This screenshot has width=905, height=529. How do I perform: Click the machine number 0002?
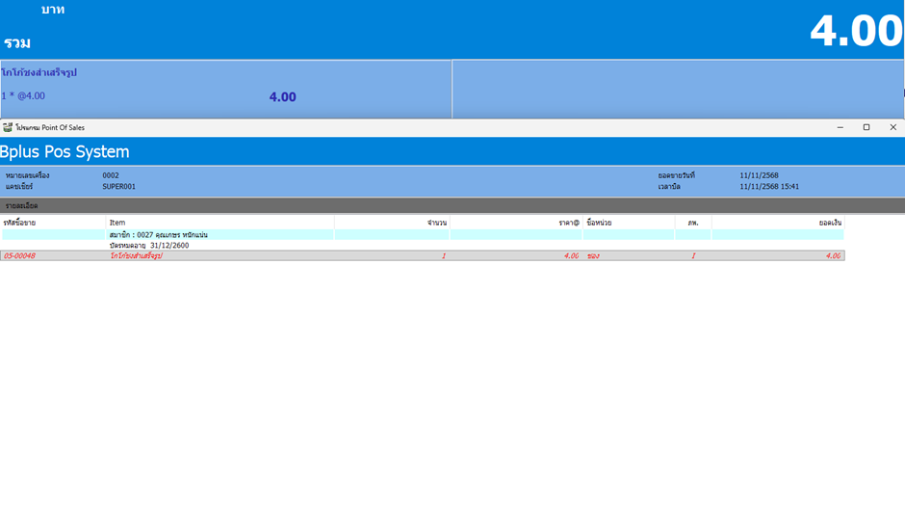pyautogui.click(x=111, y=175)
